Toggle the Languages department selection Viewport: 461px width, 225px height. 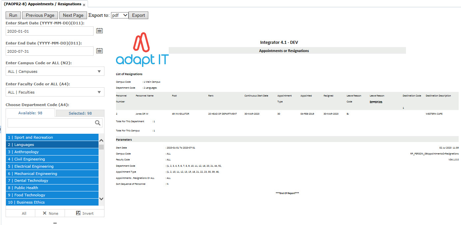tap(52, 145)
